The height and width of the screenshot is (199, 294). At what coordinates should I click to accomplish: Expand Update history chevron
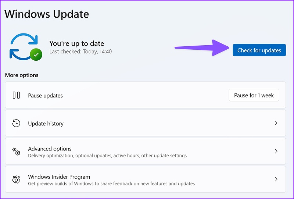point(276,123)
